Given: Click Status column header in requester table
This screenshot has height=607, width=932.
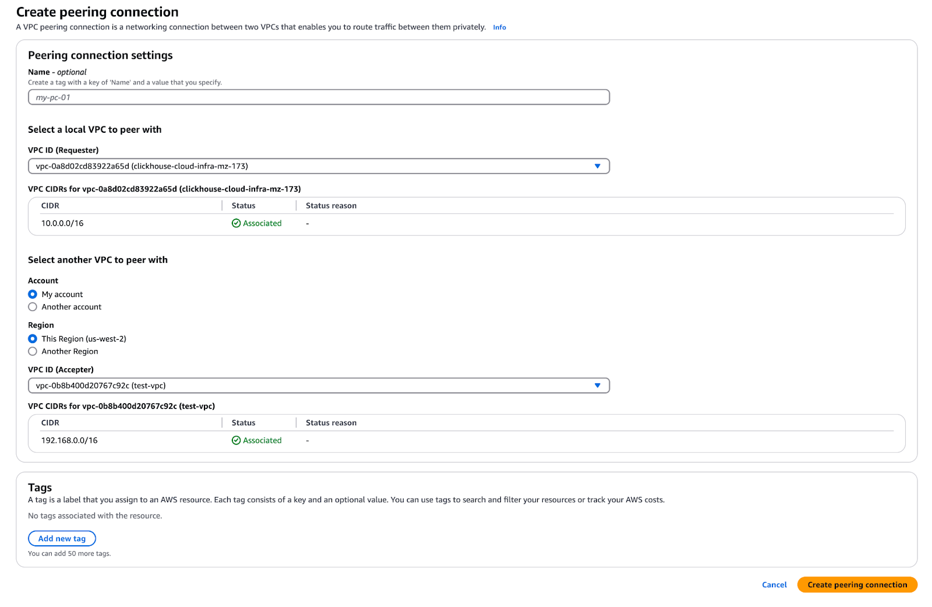Looking at the screenshot, I should coord(243,206).
